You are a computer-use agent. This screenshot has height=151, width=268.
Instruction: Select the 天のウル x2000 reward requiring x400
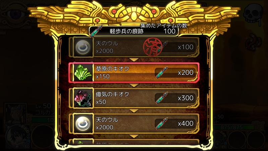[134, 124]
